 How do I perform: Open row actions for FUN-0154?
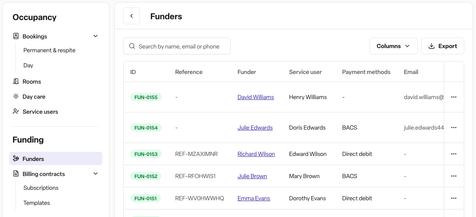click(454, 128)
